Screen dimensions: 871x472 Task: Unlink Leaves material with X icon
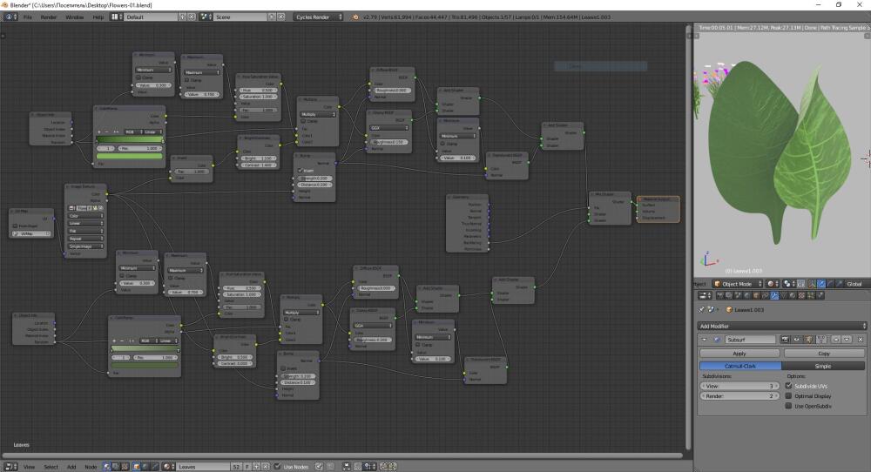point(266,467)
